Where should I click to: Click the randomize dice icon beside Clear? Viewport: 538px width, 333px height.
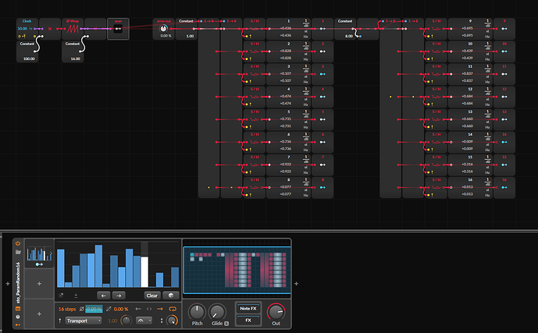coord(171,296)
